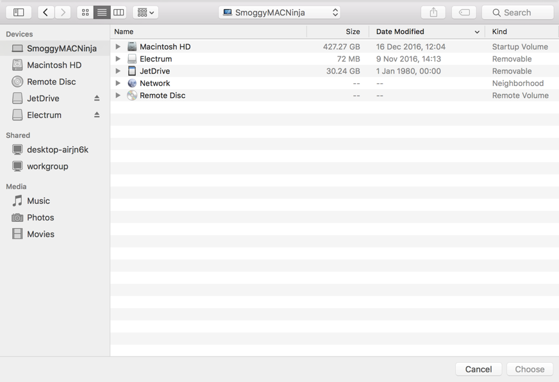Click the Choose button
Viewport: 559px width, 382px height.
tap(530, 369)
